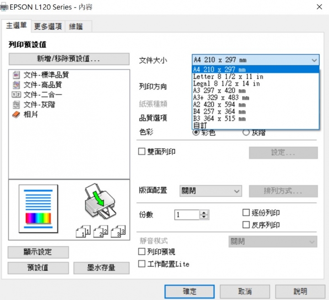Click the 文件-二合一 two-page icon

pos(16,95)
